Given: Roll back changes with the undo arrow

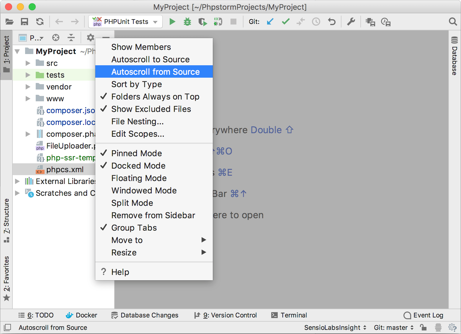Looking at the screenshot, I should (x=331, y=21).
